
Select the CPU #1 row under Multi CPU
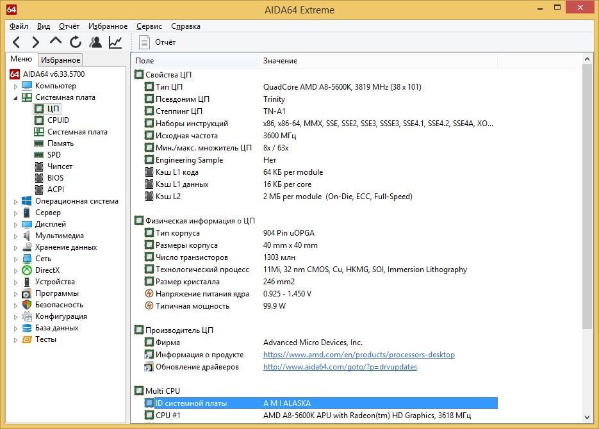[x=321, y=416]
